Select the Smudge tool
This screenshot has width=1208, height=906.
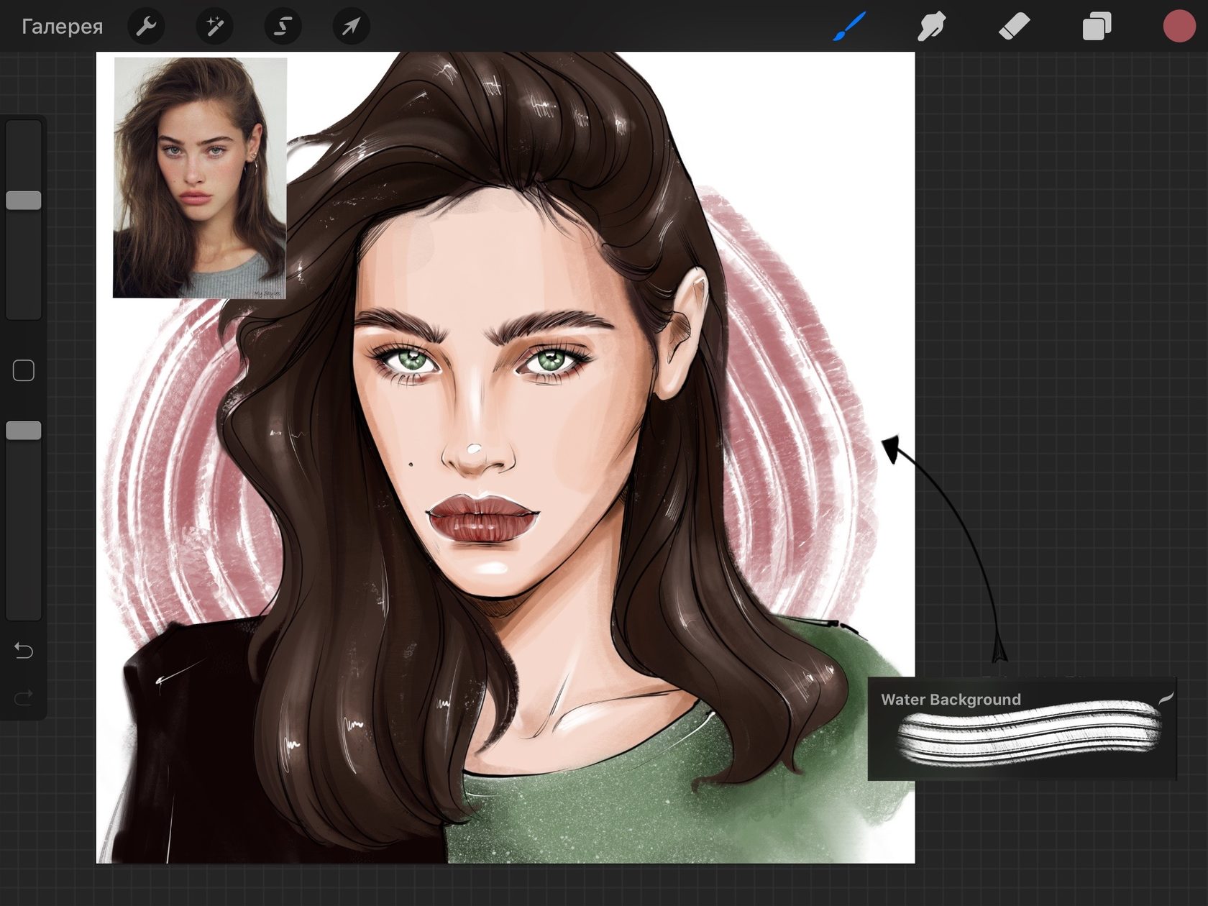(931, 27)
